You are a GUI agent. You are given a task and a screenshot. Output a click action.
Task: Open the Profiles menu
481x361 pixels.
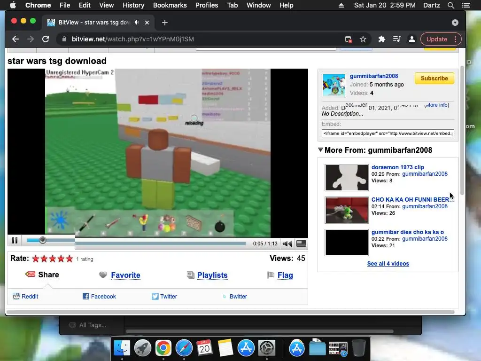click(207, 5)
